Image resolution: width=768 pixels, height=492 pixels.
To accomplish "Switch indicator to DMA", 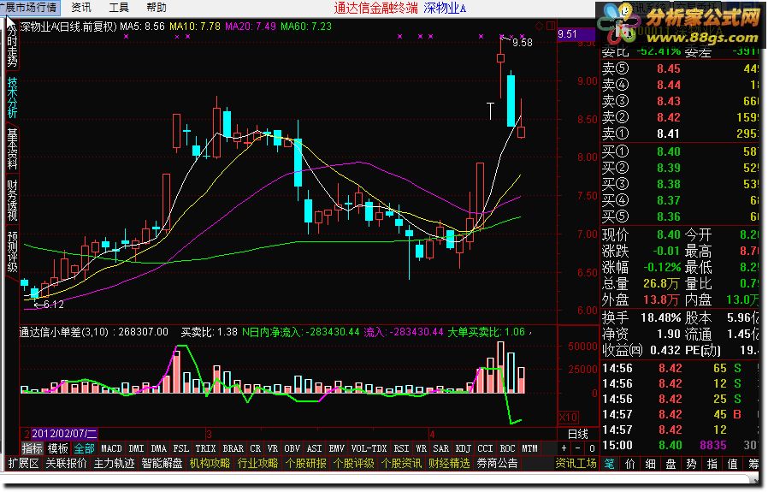I will click(159, 448).
